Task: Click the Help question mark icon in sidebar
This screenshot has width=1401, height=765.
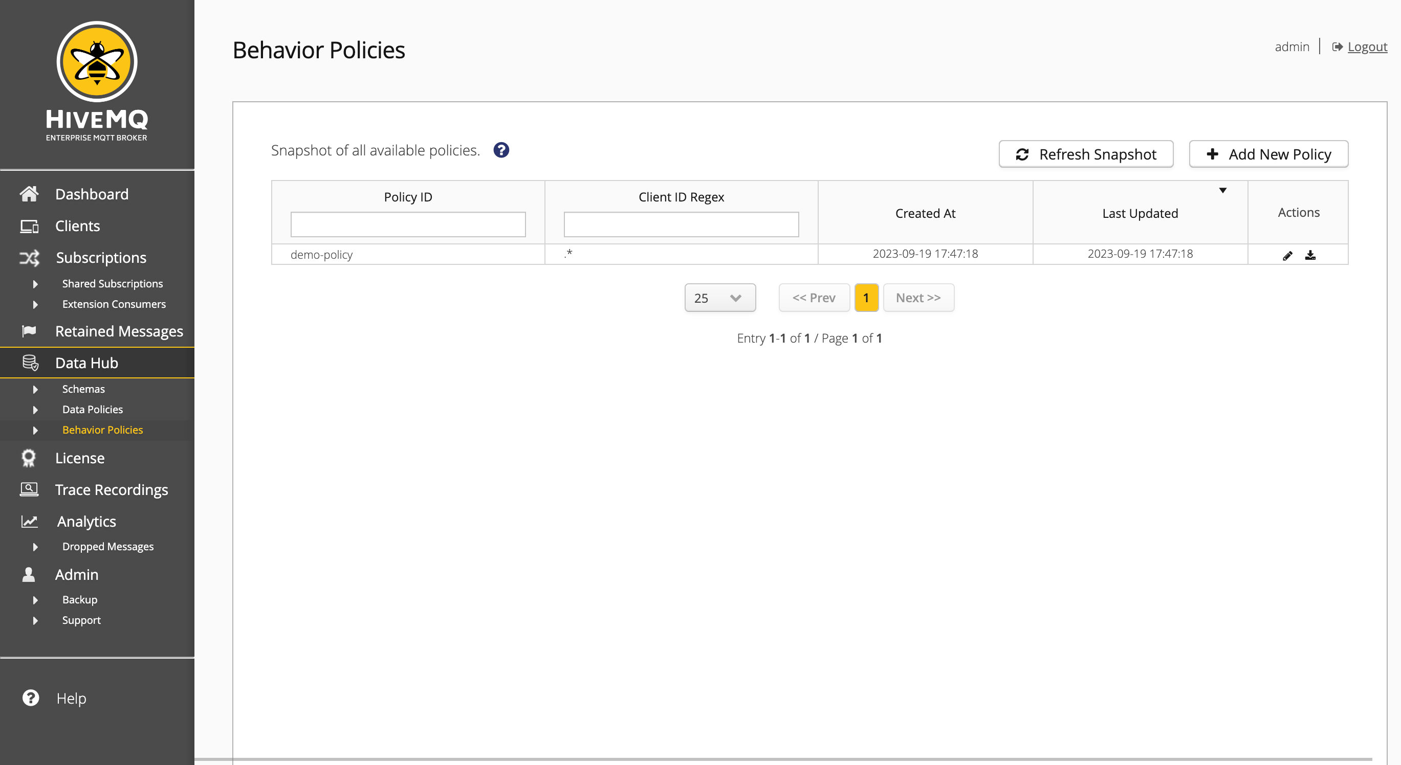Action: tap(31, 697)
